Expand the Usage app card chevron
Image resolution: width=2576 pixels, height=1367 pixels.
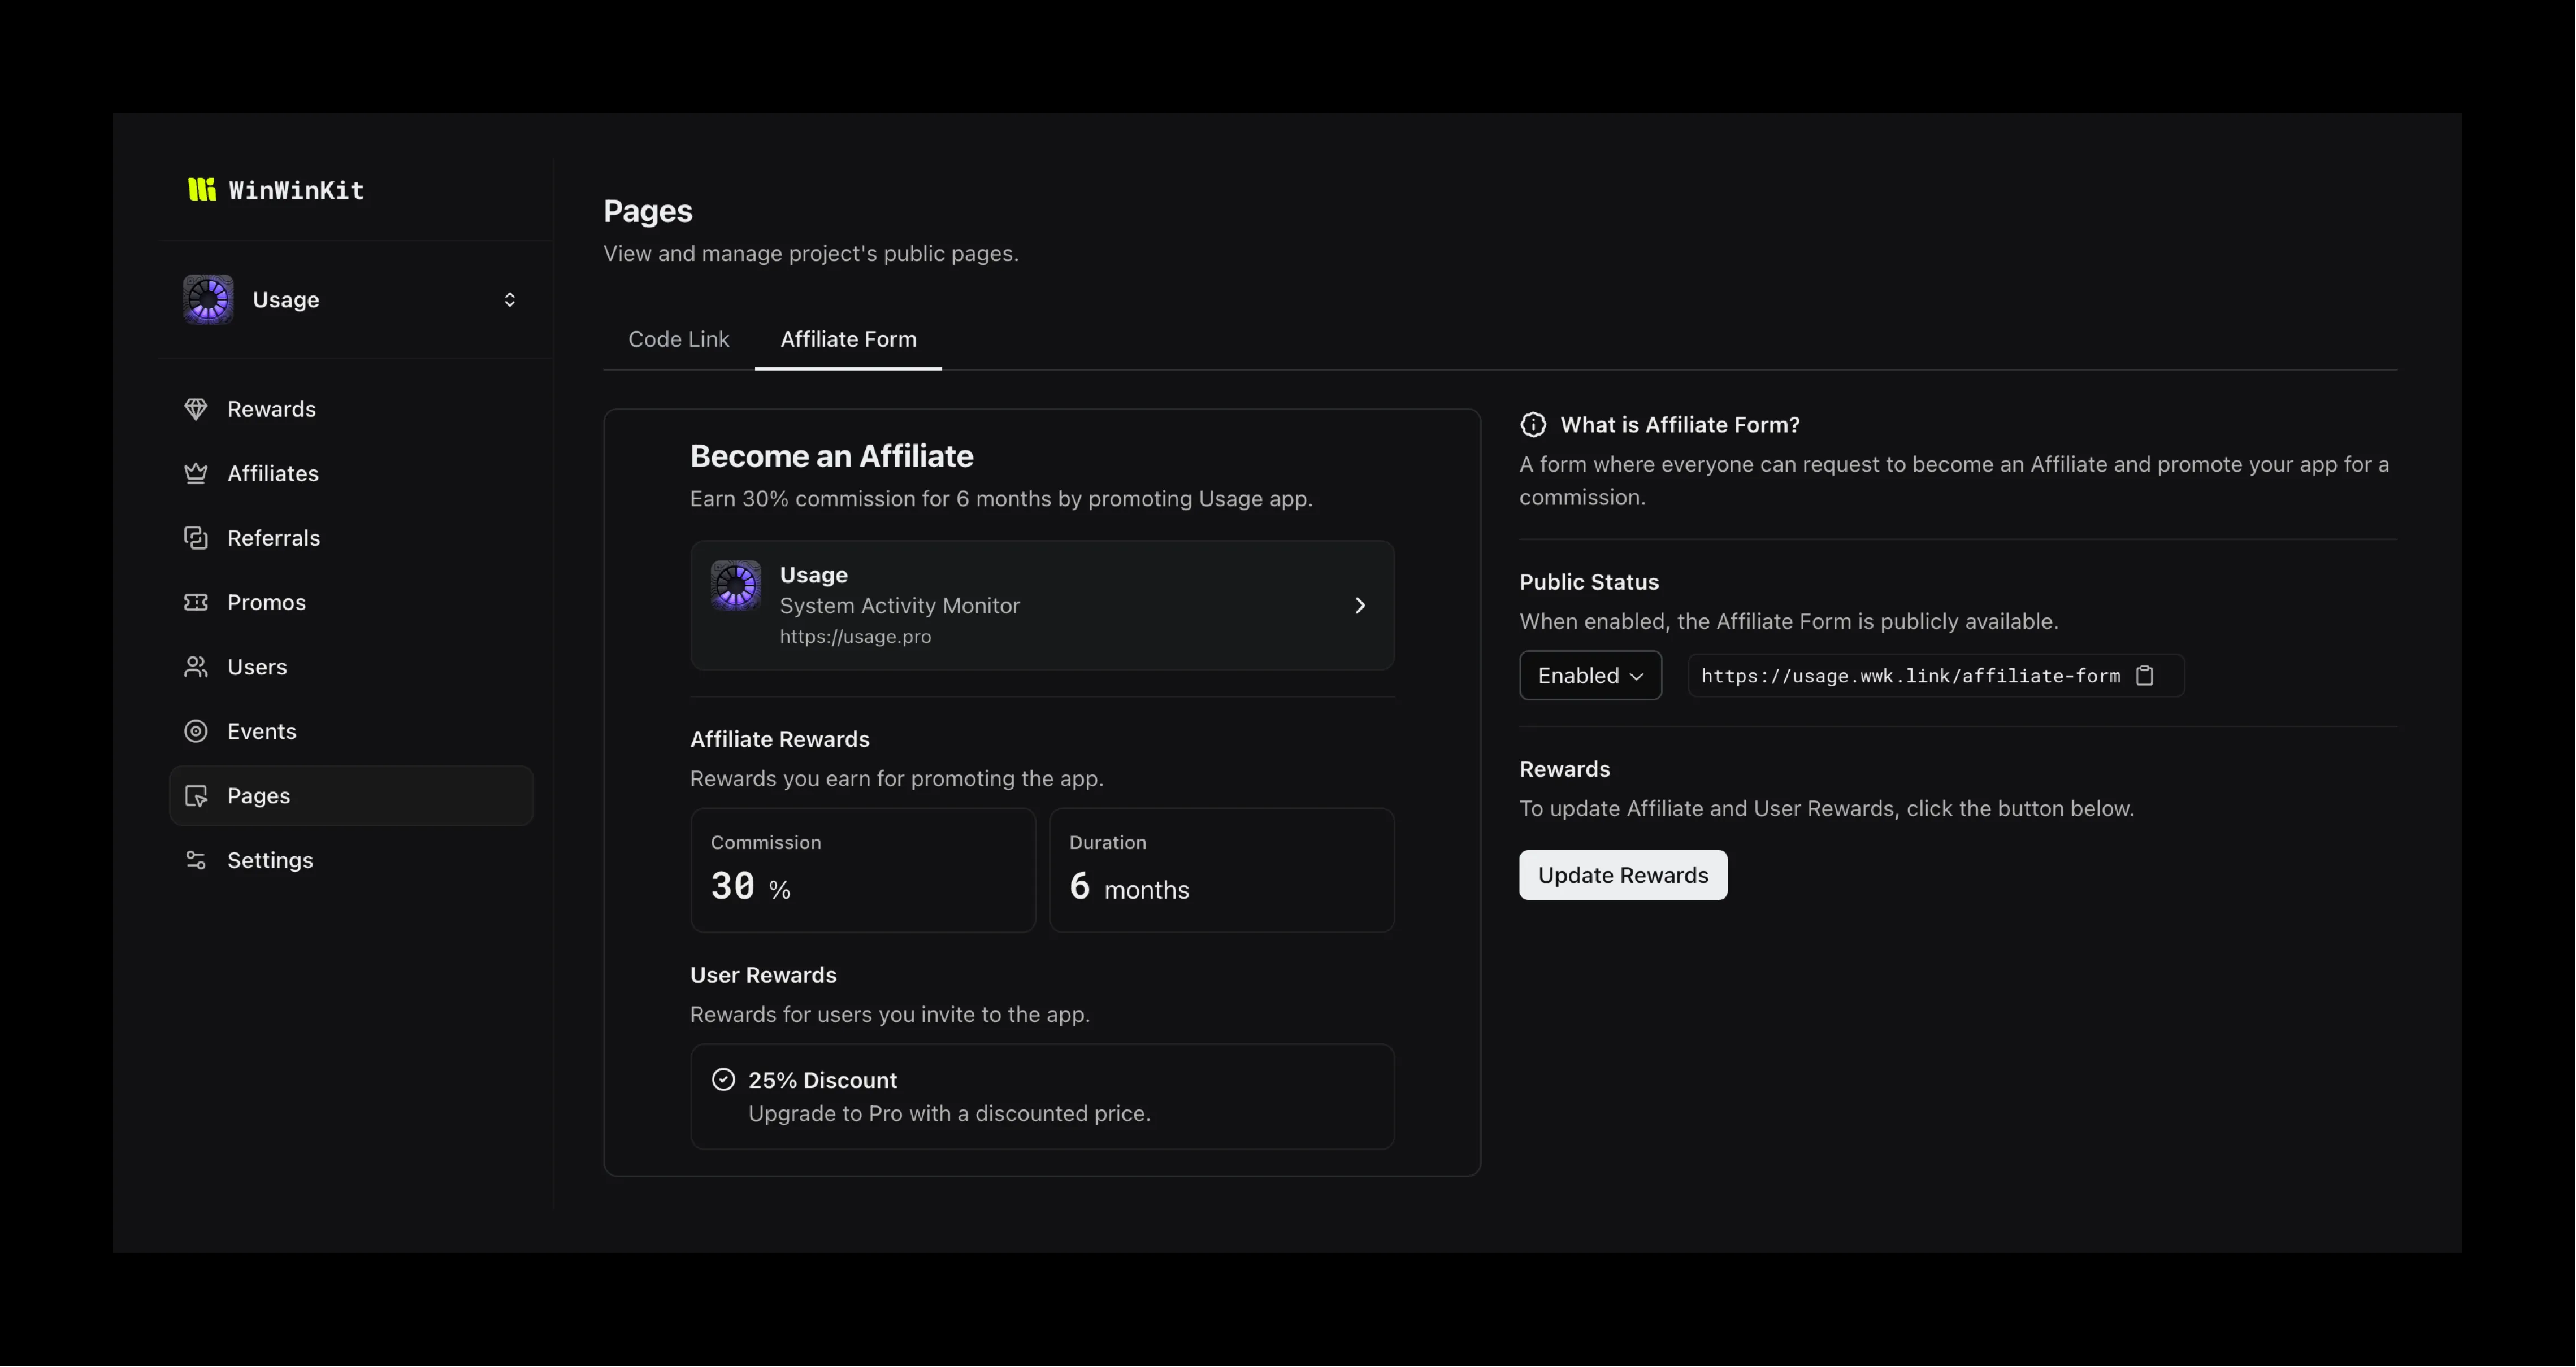pyautogui.click(x=1360, y=604)
